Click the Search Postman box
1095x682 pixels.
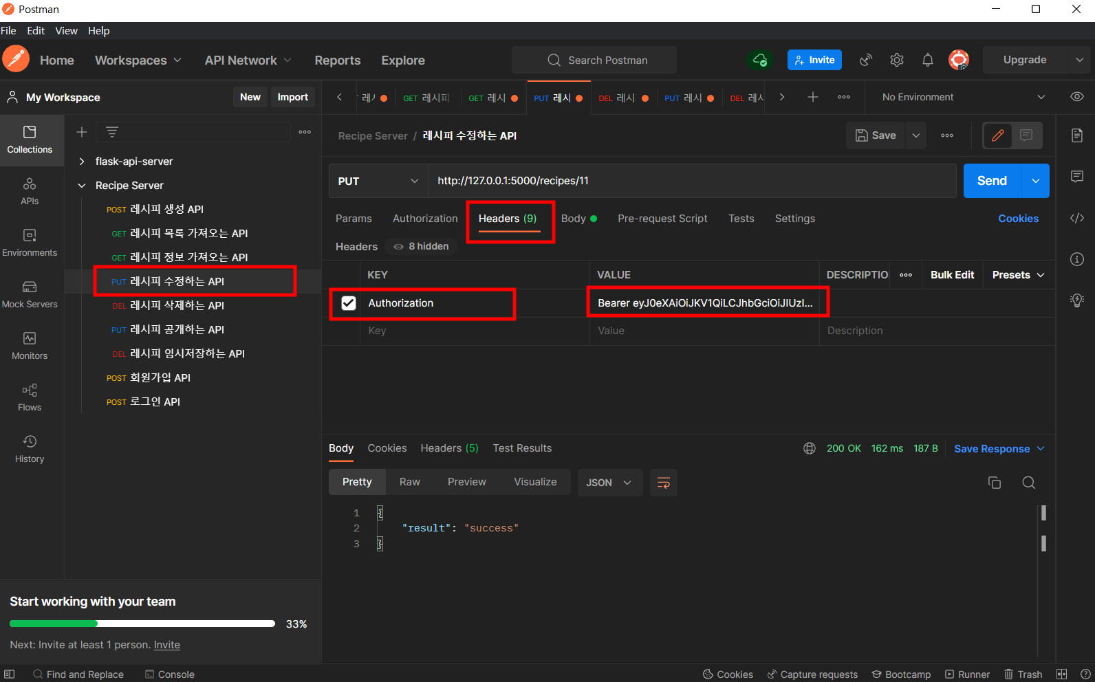pyautogui.click(x=594, y=60)
